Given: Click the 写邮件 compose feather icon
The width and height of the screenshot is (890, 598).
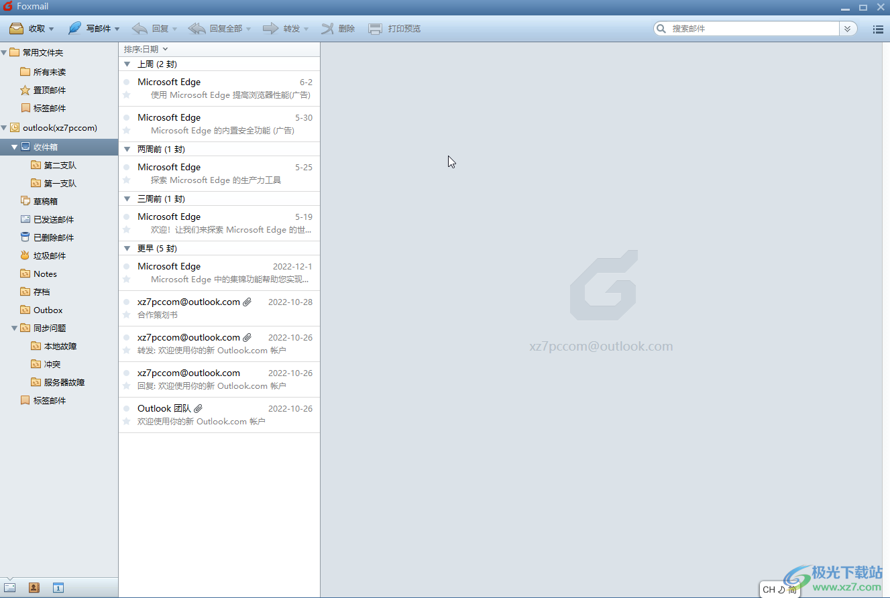Looking at the screenshot, I should point(74,29).
